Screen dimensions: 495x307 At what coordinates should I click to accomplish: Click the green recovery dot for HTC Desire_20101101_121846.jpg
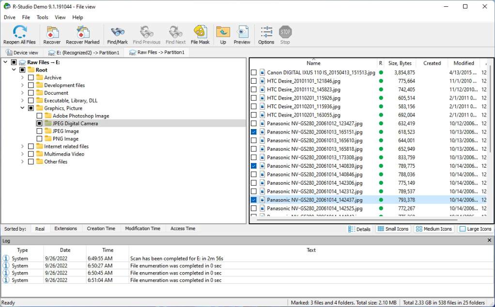(381, 81)
